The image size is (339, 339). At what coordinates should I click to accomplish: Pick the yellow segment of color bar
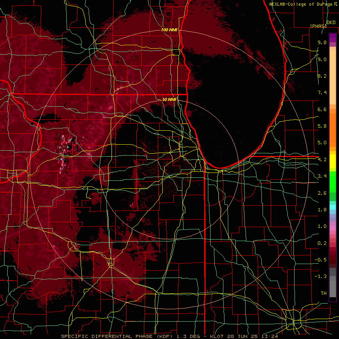tap(333, 161)
